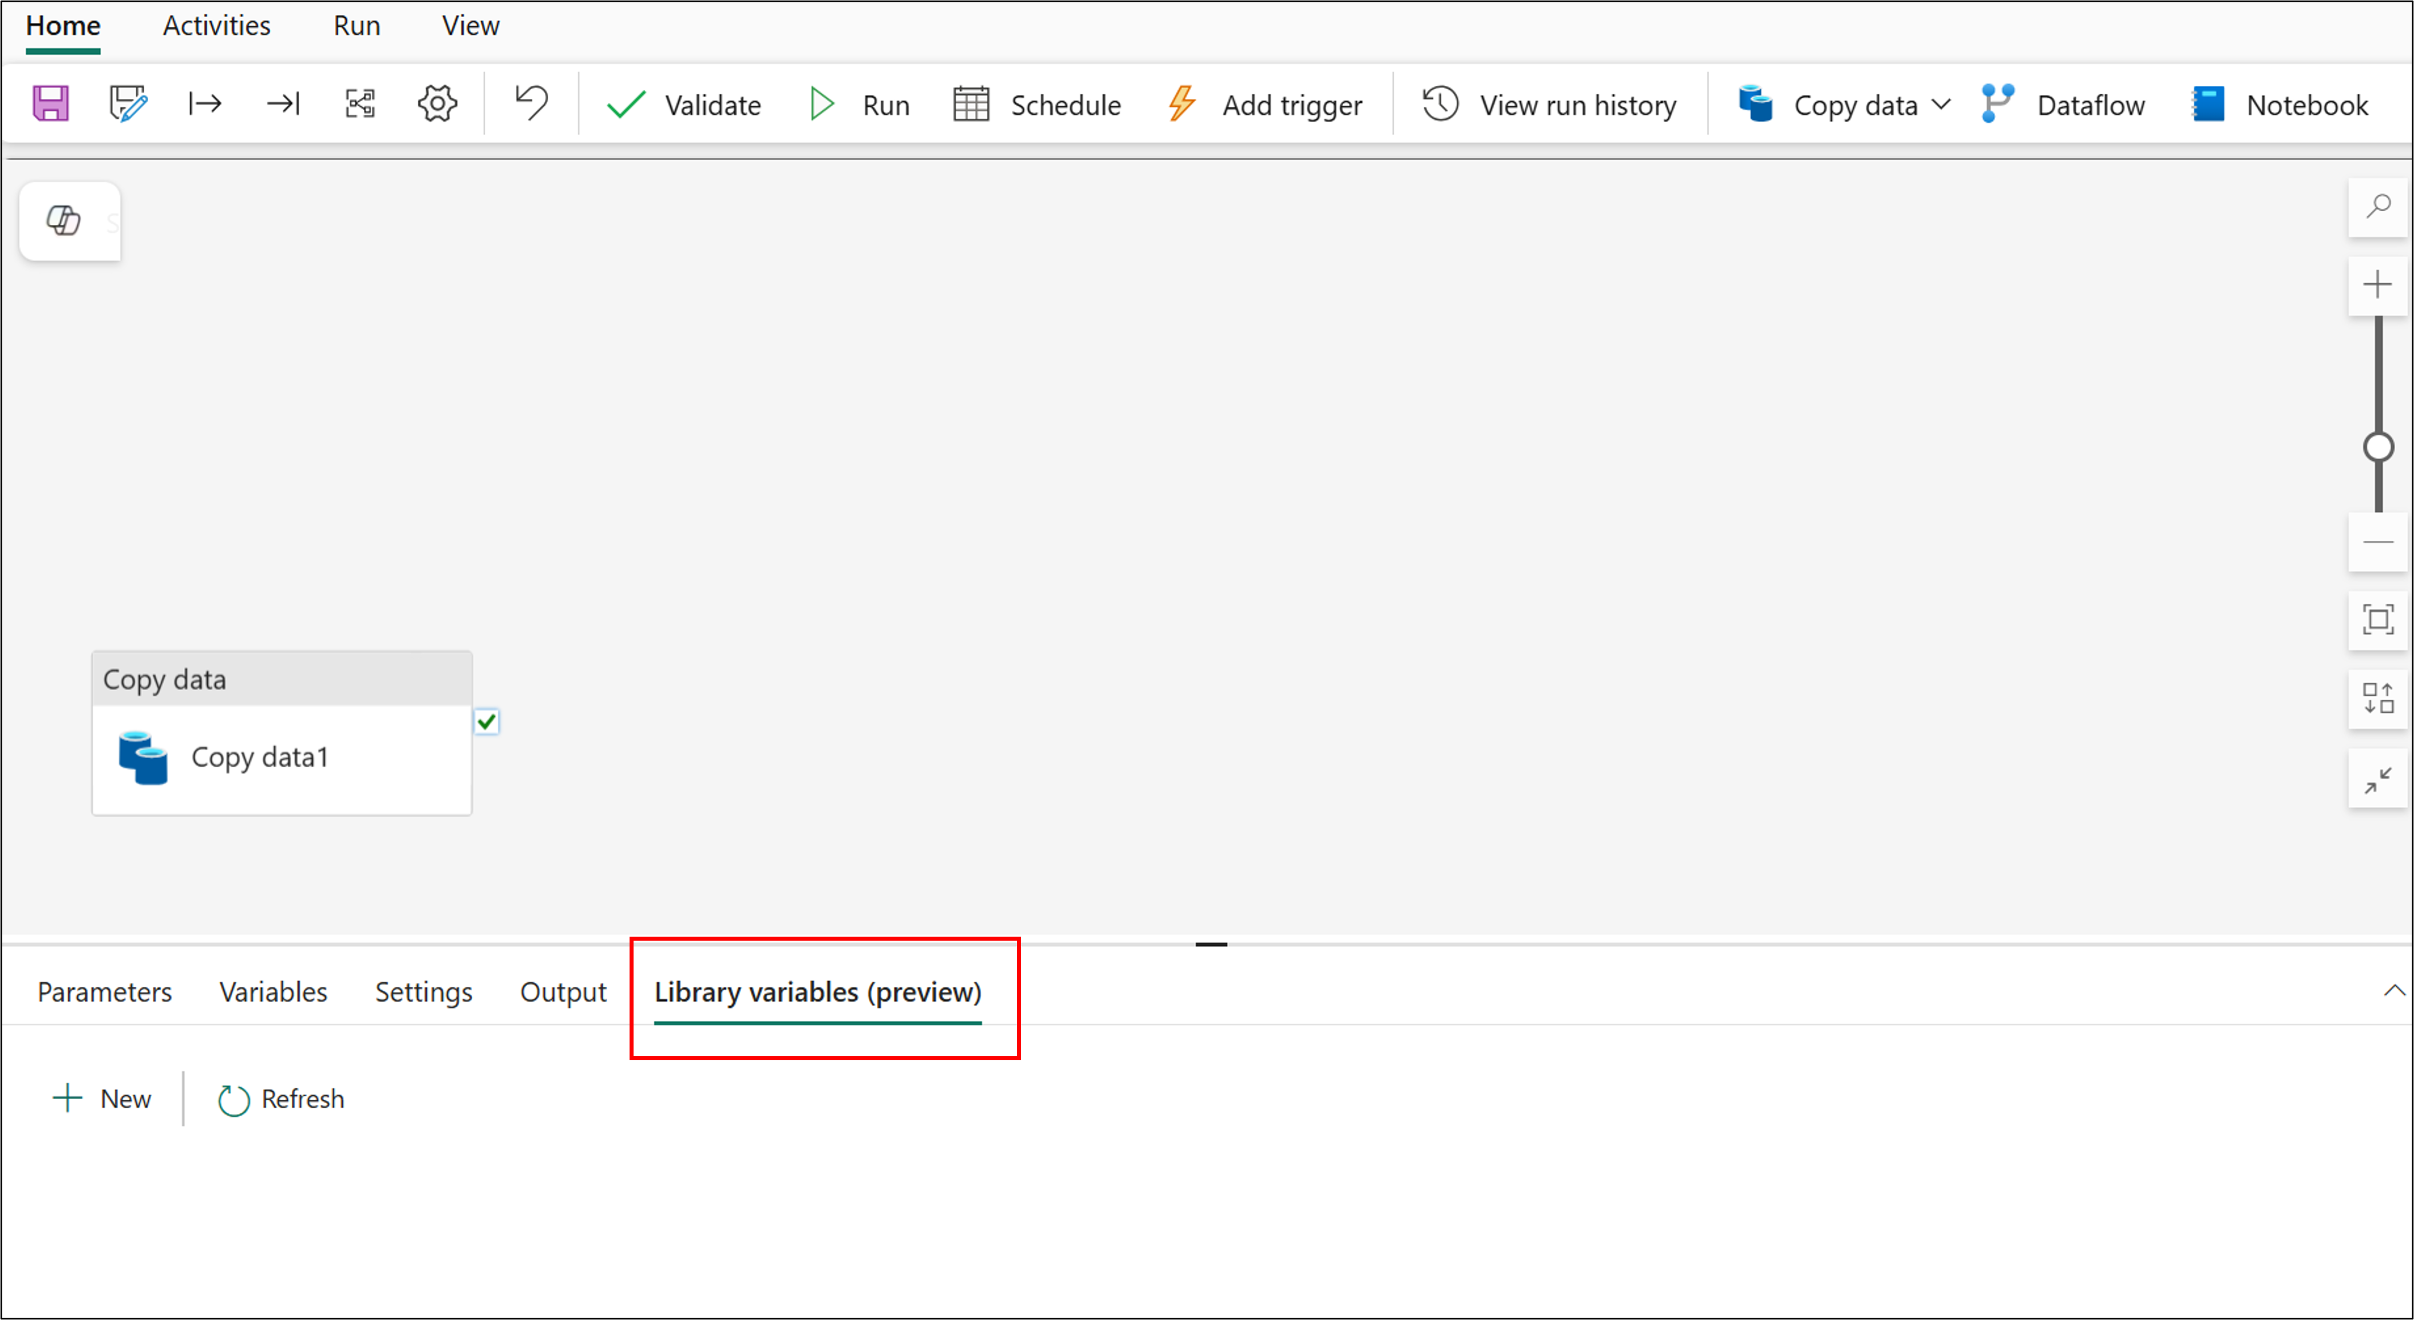Click the auto-align layout icon
The height and width of the screenshot is (1320, 2414).
[2377, 698]
